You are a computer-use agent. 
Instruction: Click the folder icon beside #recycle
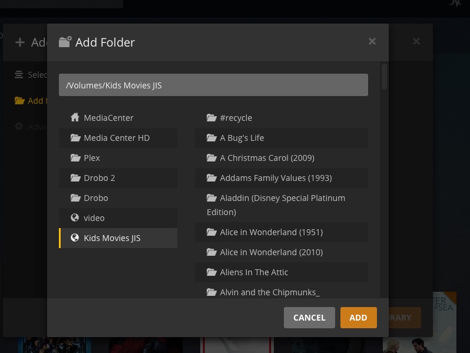(211, 117)
